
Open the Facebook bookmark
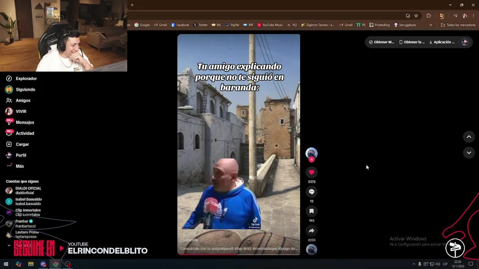point(180,25)
